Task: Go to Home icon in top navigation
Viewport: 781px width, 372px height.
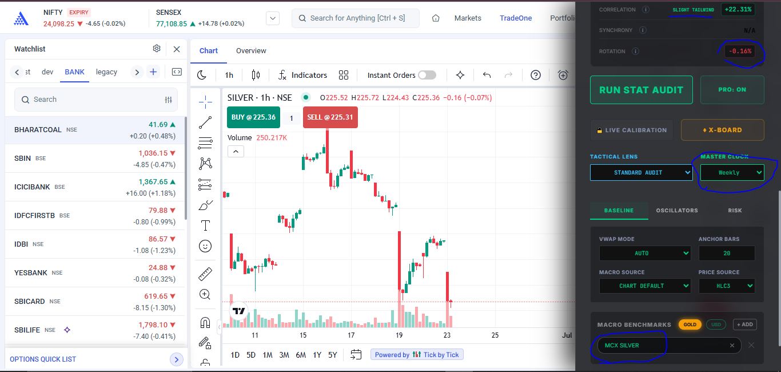Action: (436, 18)
